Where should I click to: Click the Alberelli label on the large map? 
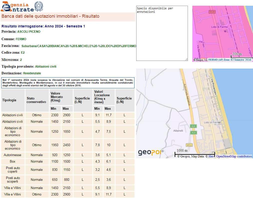click(178, 131)
